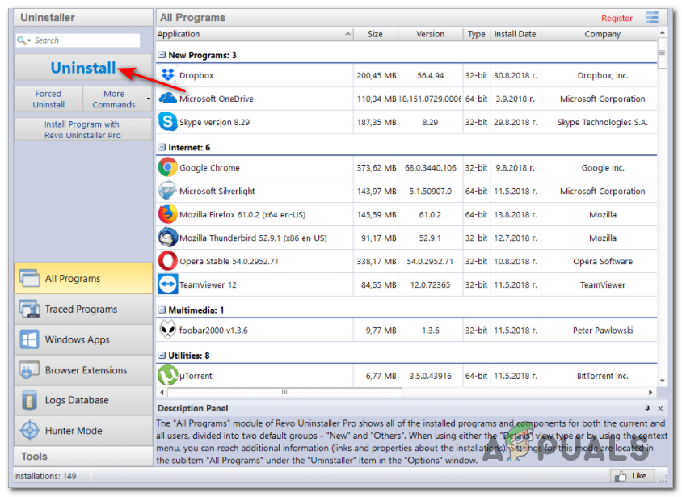The height and width of the screenshot is (497, 682).
Task: Collapse the New Programs group
Action: 162,55
